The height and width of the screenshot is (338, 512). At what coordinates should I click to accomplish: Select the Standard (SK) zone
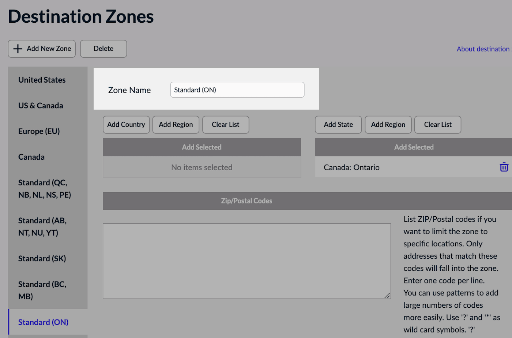tap(42, 259)
